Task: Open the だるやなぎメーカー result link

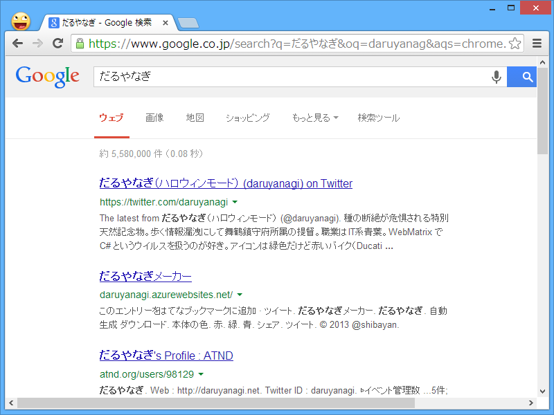Action: [145, 276]
